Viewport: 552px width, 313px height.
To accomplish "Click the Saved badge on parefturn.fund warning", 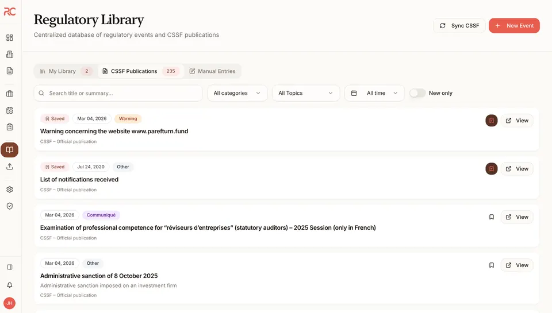I will tap(55, 118).
